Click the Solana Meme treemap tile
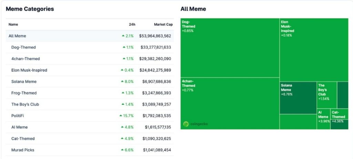Image resolution: width=353 pixels, height=159 pixels. [298, 98]
